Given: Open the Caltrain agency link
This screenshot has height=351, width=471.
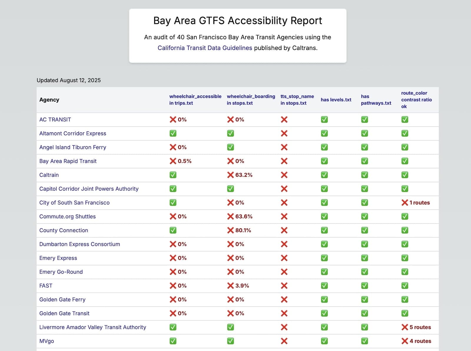Looking at the screenshot, I should pyautogui.click(x=49, y=175).
